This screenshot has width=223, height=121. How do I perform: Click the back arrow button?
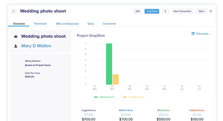coord(14,11)
